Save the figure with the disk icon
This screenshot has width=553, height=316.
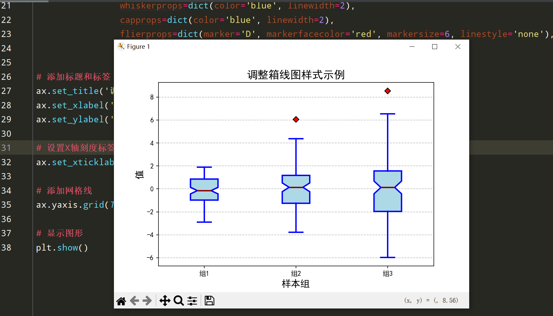tap(210, 301)
